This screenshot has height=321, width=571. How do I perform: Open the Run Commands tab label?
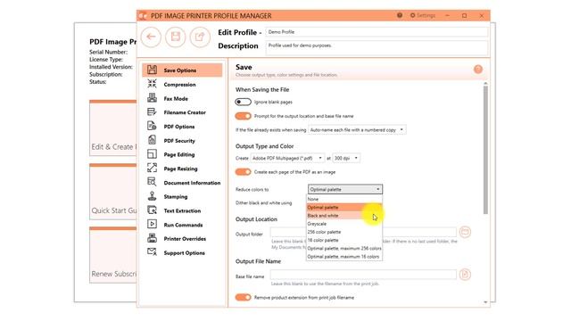click(x=183, y=225)
